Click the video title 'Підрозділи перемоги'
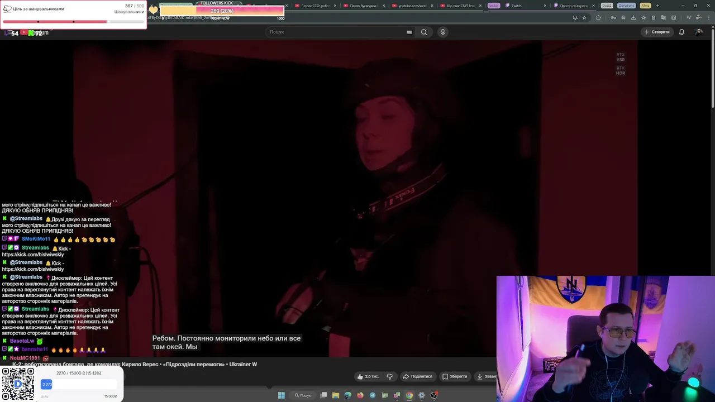 coord(134,364)
